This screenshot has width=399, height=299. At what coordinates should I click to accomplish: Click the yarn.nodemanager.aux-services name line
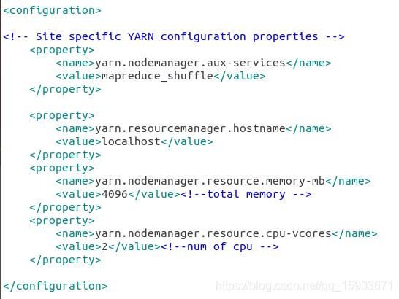pyautogui.click(x=194, y=63)
